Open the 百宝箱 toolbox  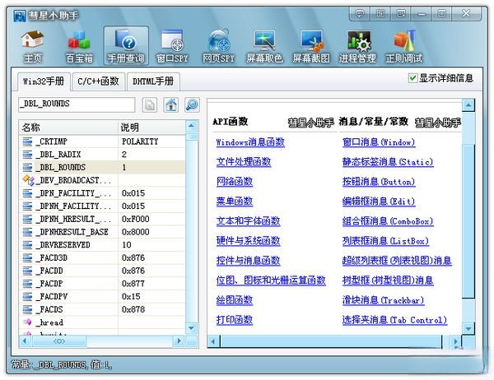pyautogui.click(x=79, y=46)
